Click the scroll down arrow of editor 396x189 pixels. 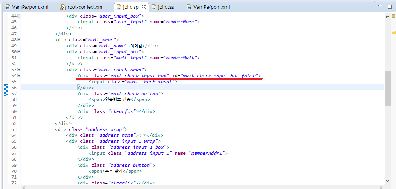[x=388, y=181]
